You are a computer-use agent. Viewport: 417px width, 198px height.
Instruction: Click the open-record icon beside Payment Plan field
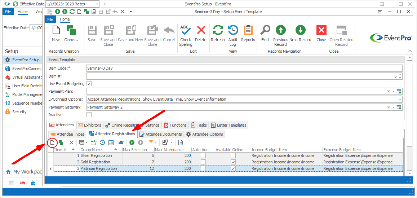[399, 91]
